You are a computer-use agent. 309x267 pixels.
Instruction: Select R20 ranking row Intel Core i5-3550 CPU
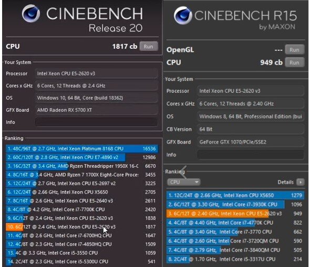point(82,253)
